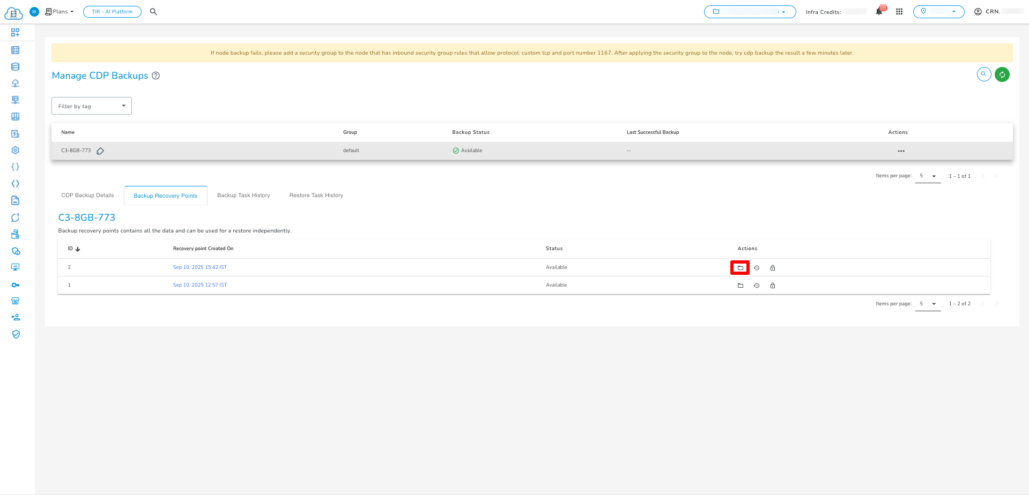Image resolution: width=1029 pixels, height=495 pixels.
Task: Click lock icon for recovery point 2
Action: (772, 268)
